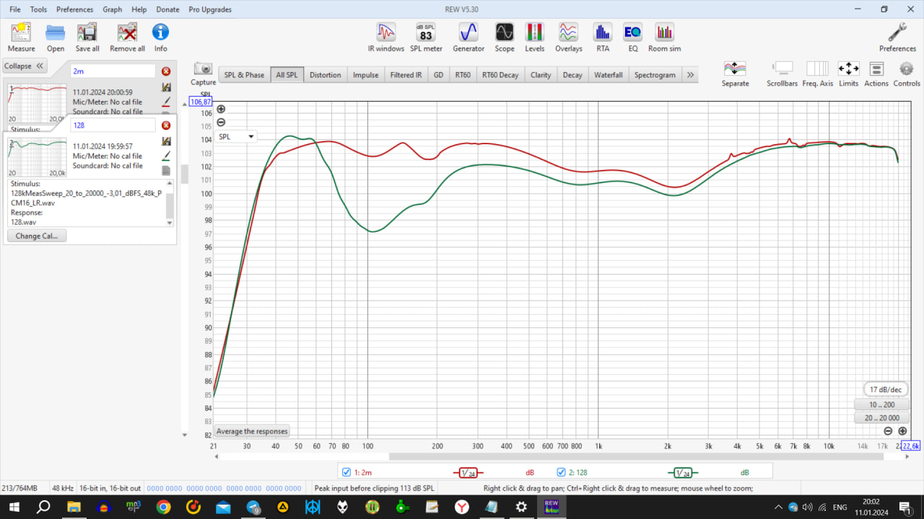Click the Change Cal... button
Viewport: 924px width, 519px height.
pos(37,236)
